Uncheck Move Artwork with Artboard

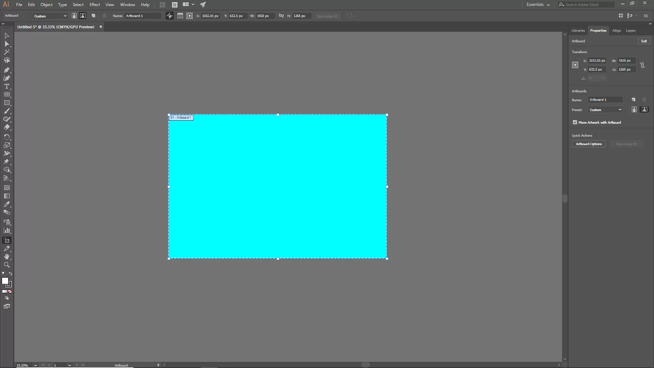[x=575, y=122]
